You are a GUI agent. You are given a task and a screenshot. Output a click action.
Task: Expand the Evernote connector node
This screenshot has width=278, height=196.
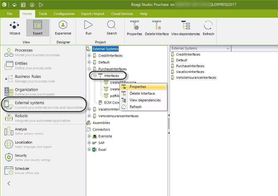click(89, 136)
